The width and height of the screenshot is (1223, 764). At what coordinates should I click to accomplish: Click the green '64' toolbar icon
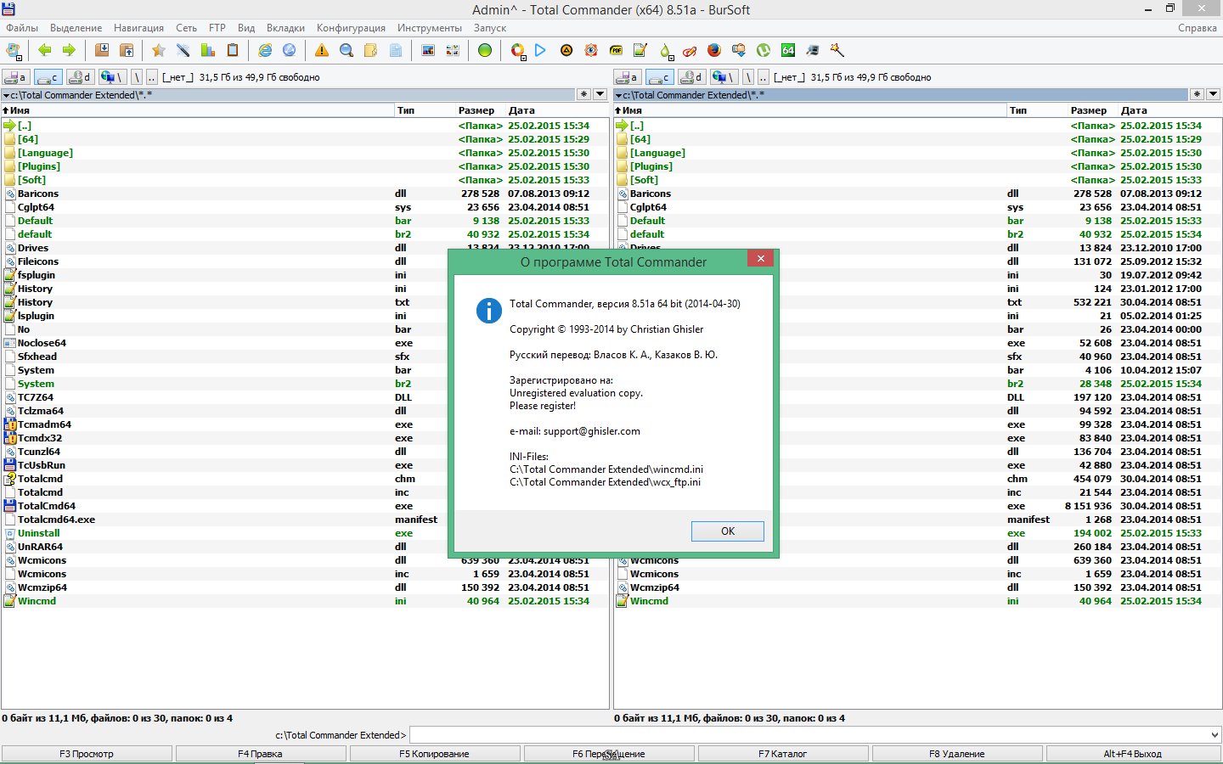788,51
